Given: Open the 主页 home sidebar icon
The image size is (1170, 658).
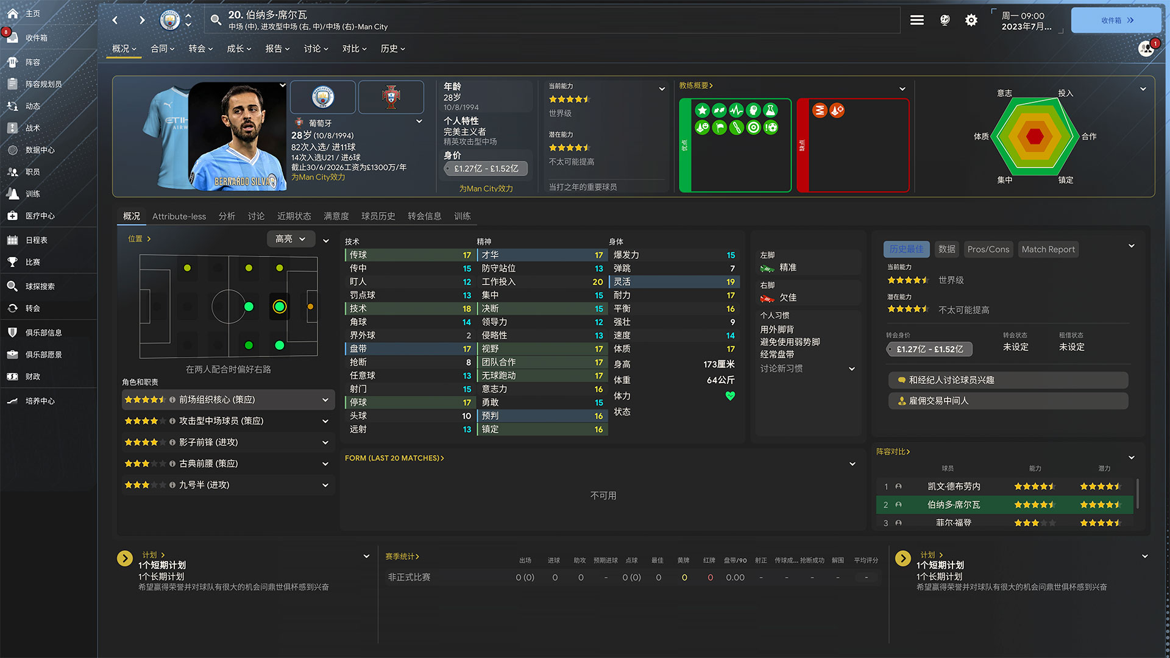Looking at the screenshot, I should [x=13, y=13].
